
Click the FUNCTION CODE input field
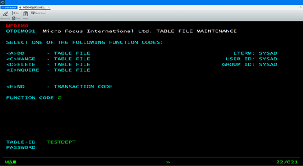(59, 98)
